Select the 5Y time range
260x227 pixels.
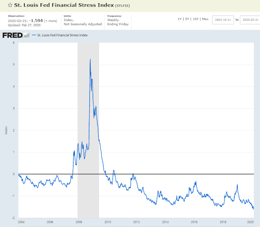(187, 19)
